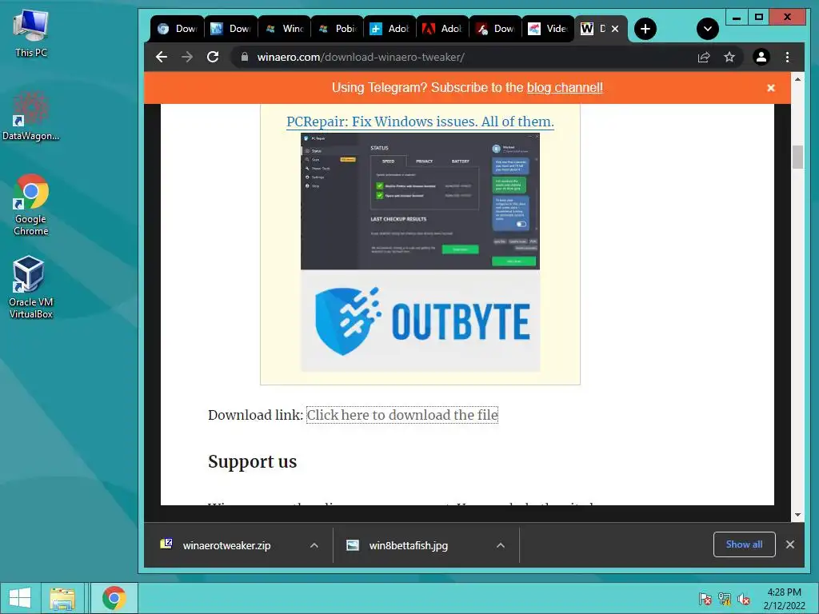Share this page using share icon

coord(704,57)
